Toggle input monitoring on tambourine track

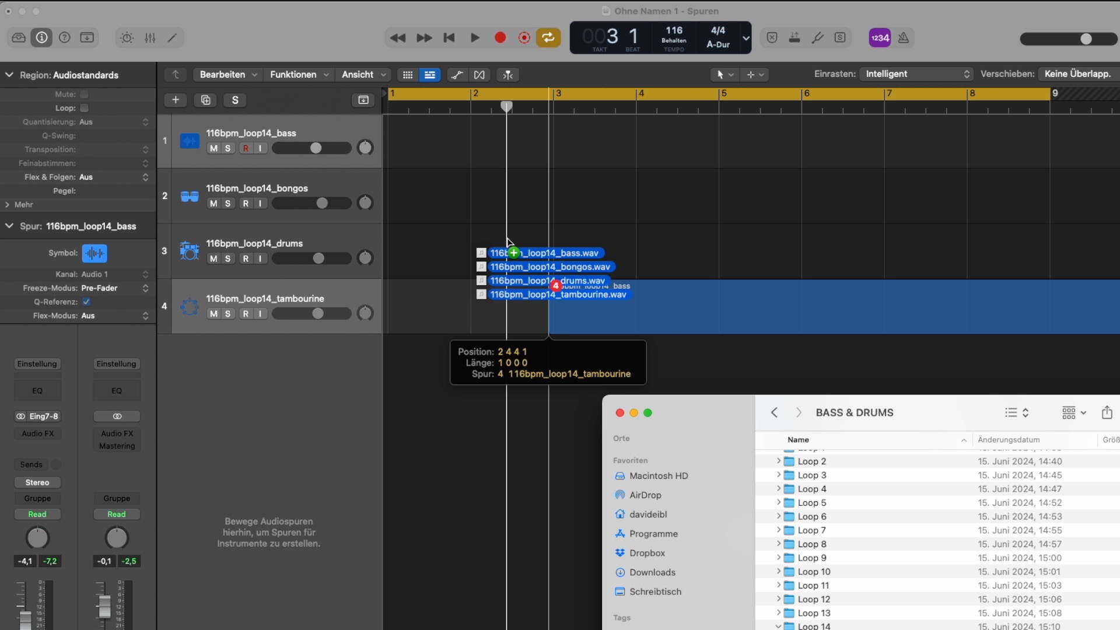260,314
